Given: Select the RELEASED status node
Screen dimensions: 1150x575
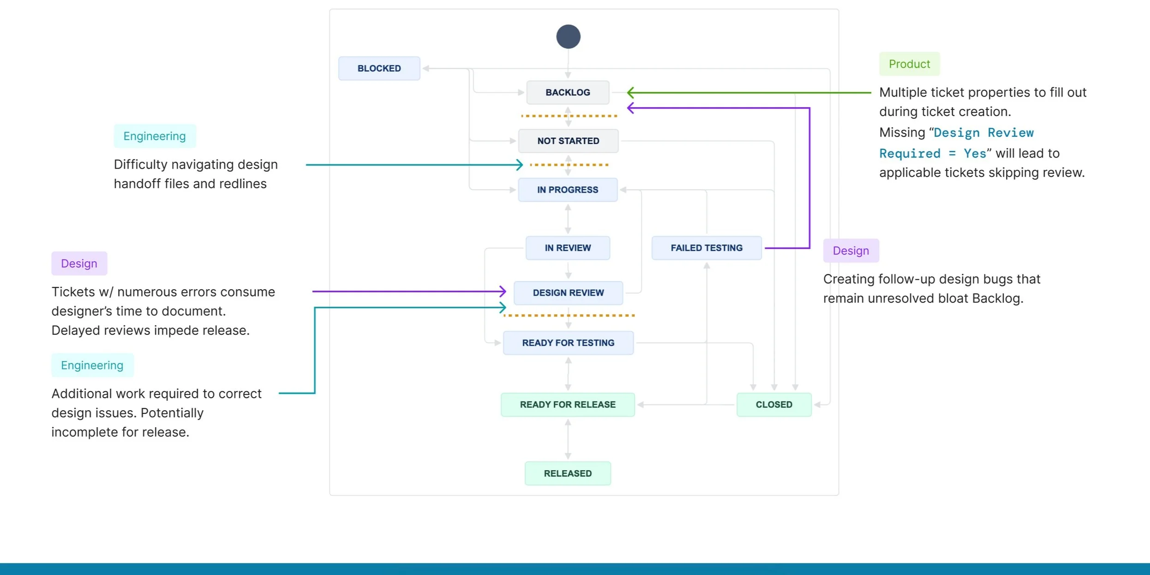Looking at the screenshot, I should (x=568, y=473).
